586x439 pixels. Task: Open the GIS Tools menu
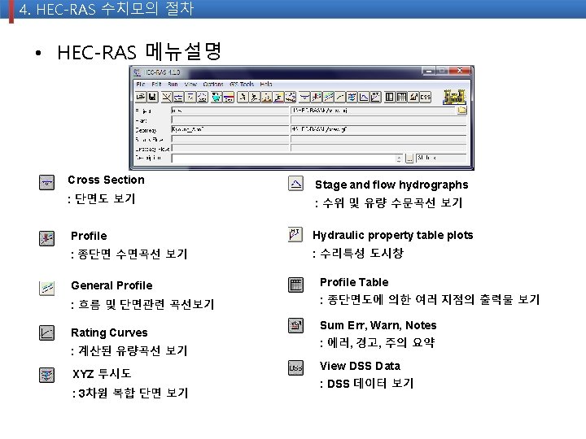click(242, 85)
